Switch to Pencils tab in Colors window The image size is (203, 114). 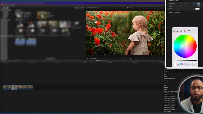pyautogui.click(x=189, y=31)
